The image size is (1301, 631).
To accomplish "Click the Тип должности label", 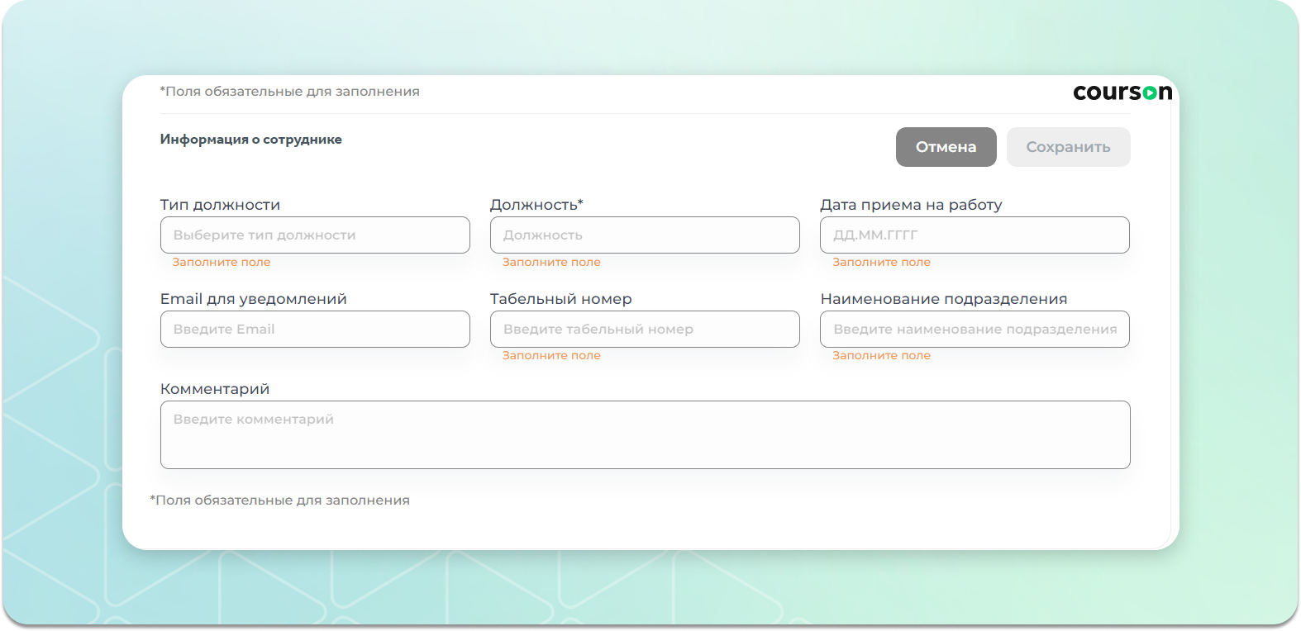I will click(x=220, y=205).
